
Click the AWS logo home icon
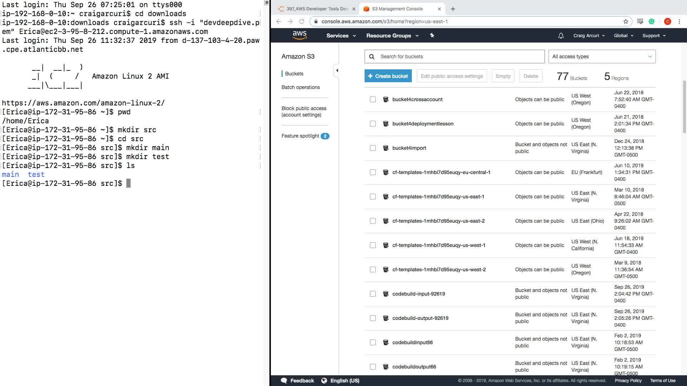pyautogui.click(x=299, y=35)
